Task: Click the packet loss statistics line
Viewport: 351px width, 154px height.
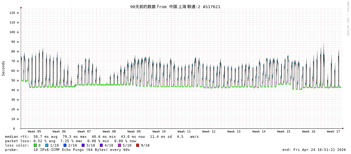Action: click(70, 141)
